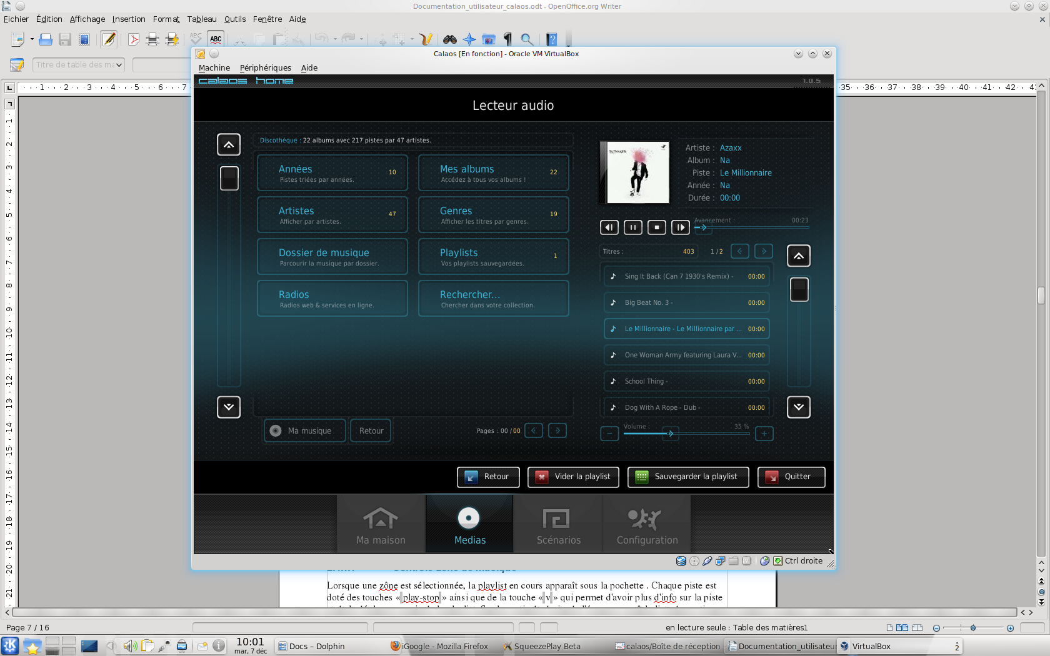Go to previous library page arrow
The image size is (1050, 656).
534,430
